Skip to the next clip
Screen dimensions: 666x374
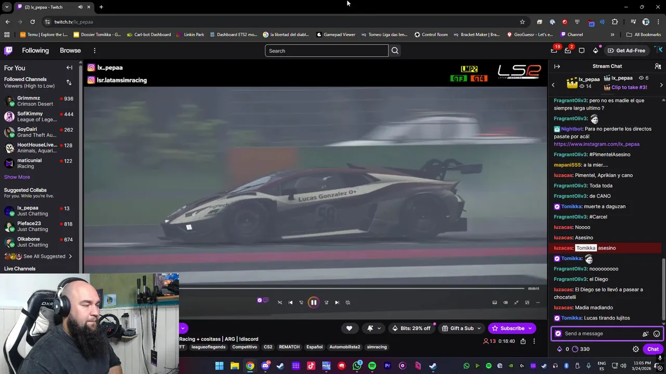coord(337,302)
